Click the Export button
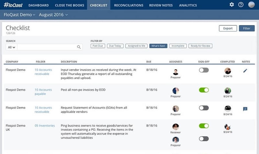Screen dimensions: 259x154 pyautogui.click(x=228, y=28)
